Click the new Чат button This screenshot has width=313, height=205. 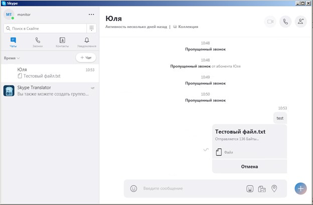coord(86,58)
